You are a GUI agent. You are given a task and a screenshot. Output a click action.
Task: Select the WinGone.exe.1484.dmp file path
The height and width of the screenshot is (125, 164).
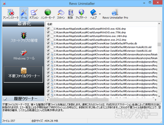[x=90, y=36]
